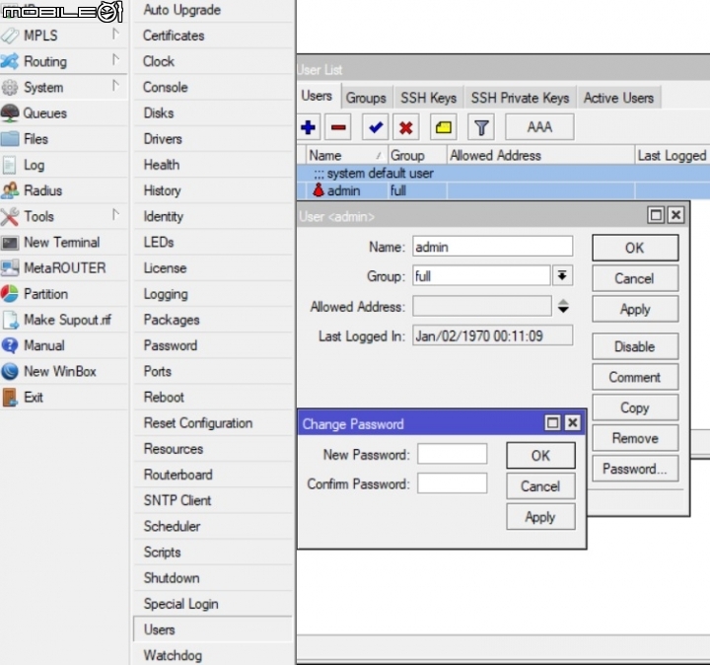Click the red minus remove icon
The height and width of the screenshot is (665, 710).
(x=338, y=127)
